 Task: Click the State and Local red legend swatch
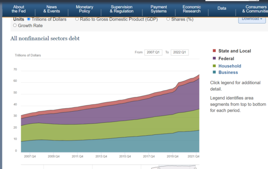click(214, 51)
